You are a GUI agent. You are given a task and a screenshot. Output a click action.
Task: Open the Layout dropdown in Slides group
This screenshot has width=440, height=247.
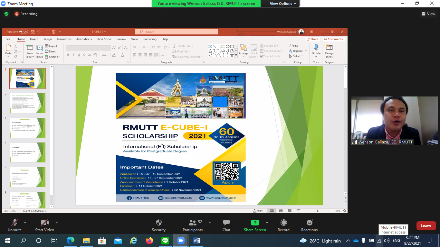pyautogui.click(x=52, y=46)
